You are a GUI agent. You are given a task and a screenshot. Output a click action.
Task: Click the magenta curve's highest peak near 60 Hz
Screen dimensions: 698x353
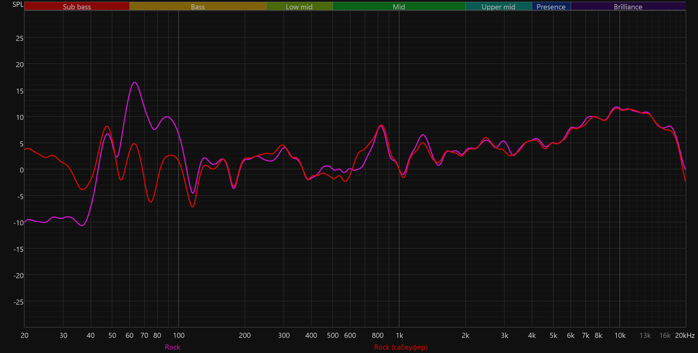pos(134,82)
